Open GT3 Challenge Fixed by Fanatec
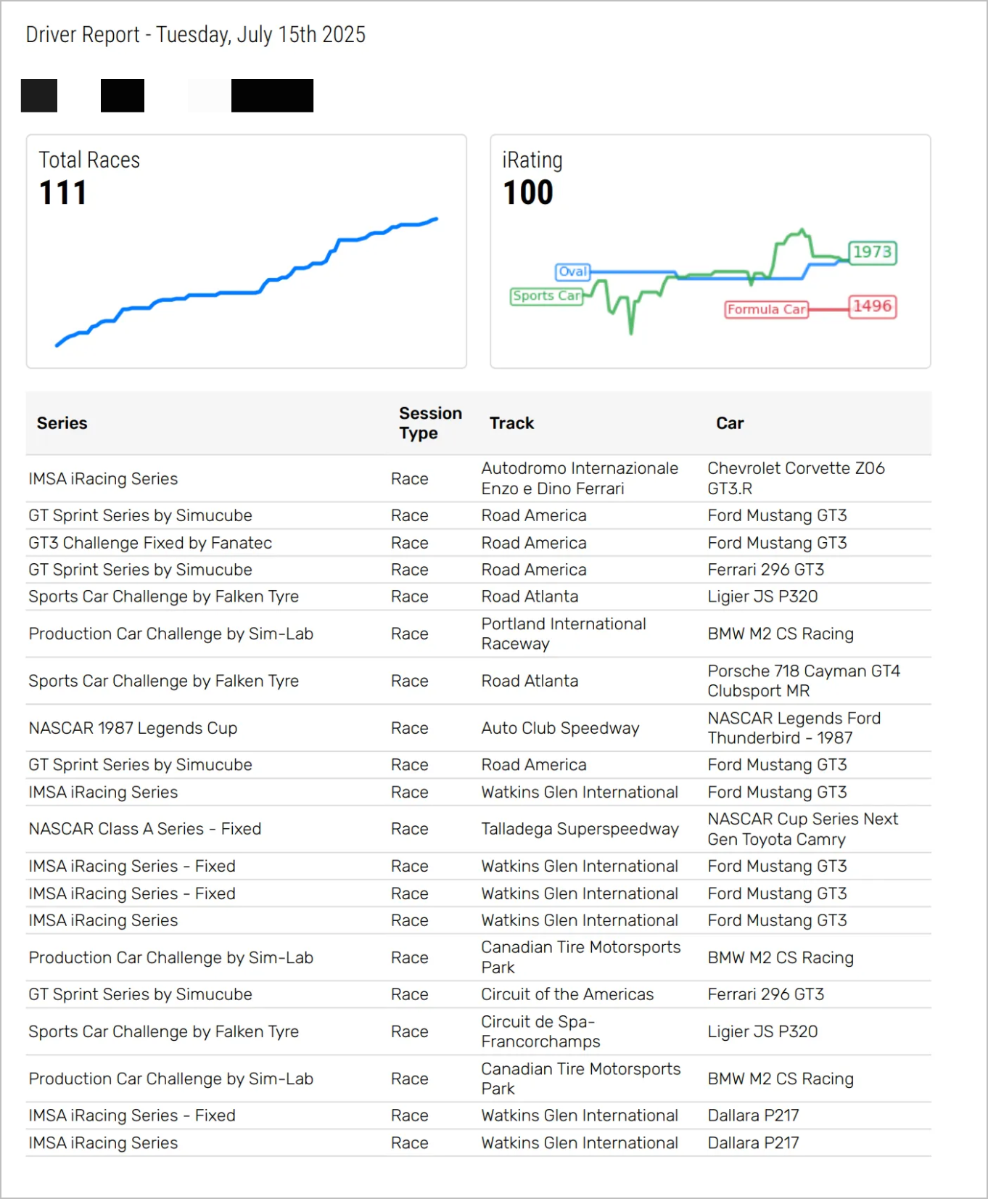 (x=150, y=543)
